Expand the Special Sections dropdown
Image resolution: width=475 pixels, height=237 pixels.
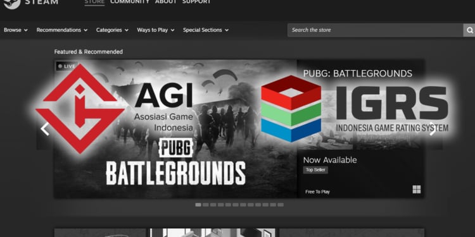(206, 30)
